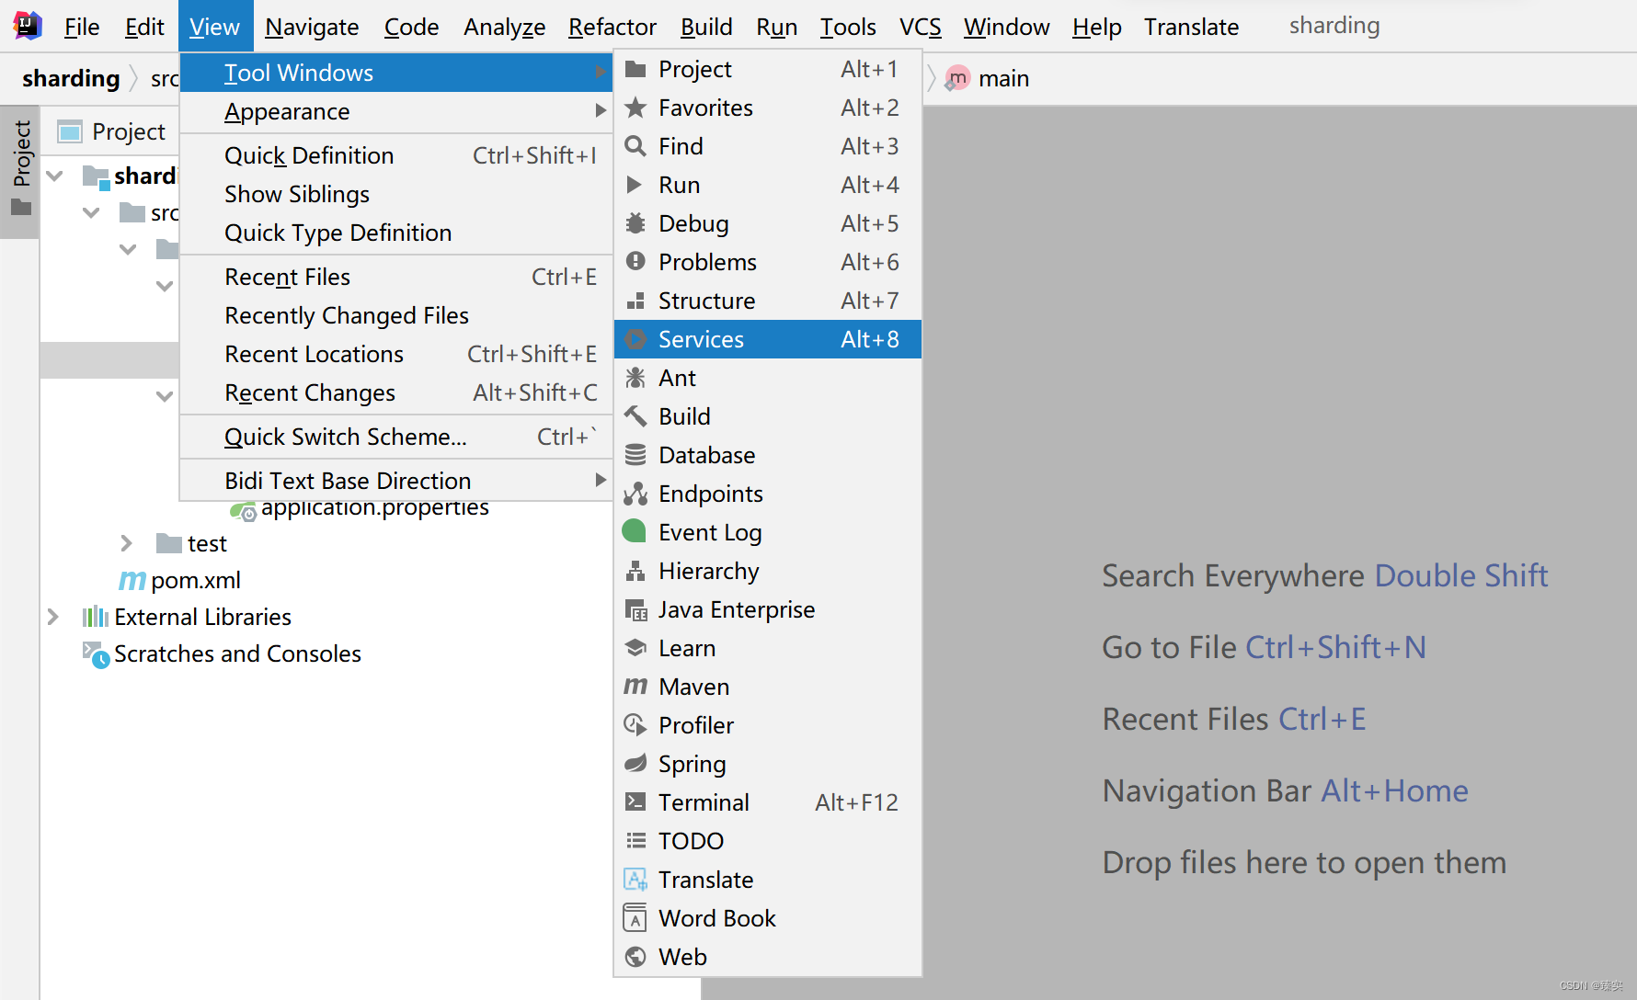This screenshot has height=1000, width=1637.
Task: Open the Navigate menu
Action: [312, 27]
